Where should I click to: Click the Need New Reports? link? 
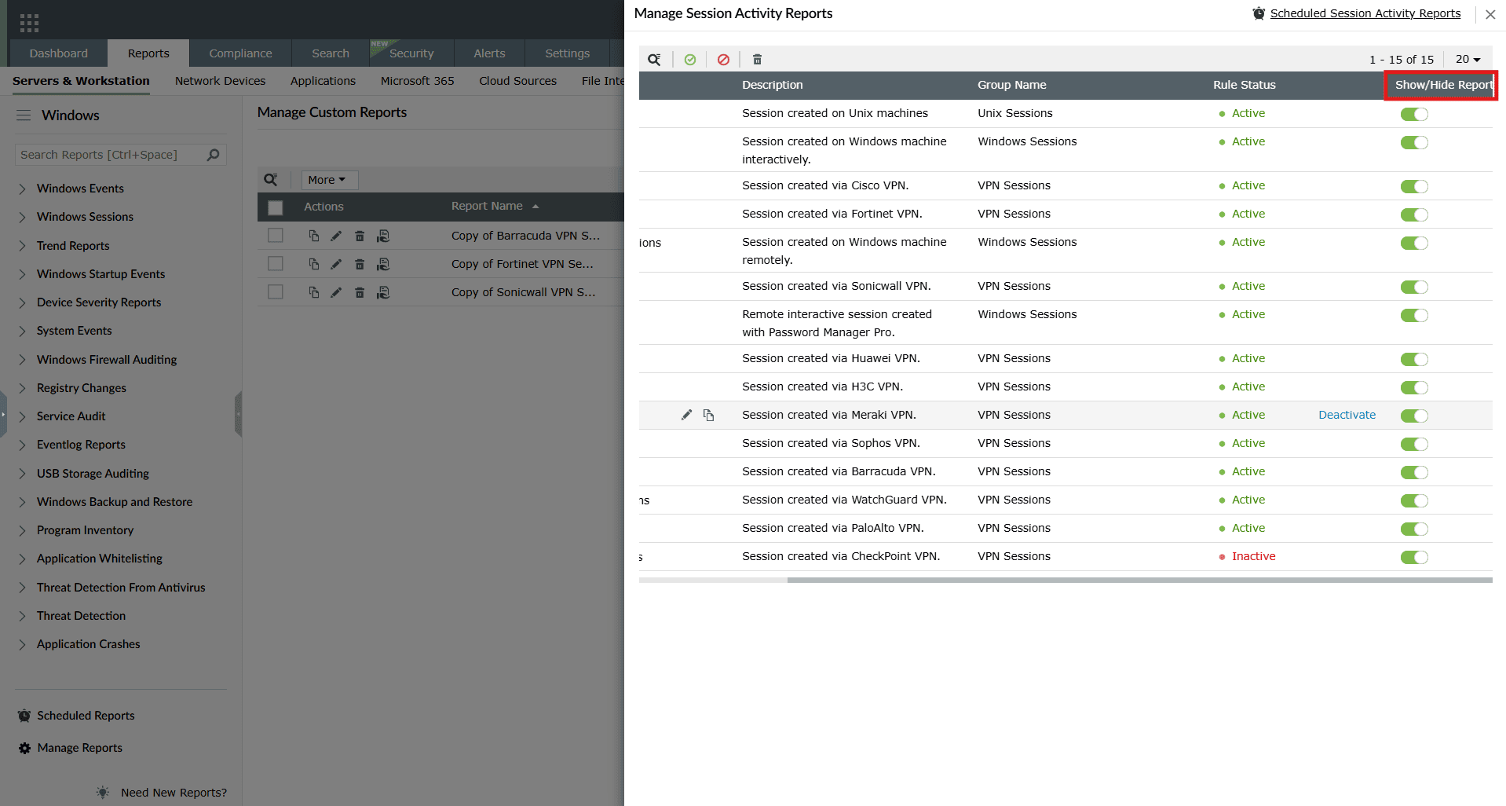(x=174, y=793)
